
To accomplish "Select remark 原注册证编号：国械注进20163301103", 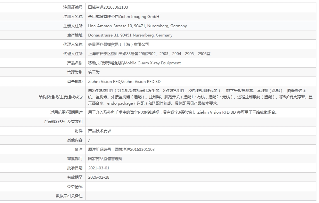I will tap(121, 150).
